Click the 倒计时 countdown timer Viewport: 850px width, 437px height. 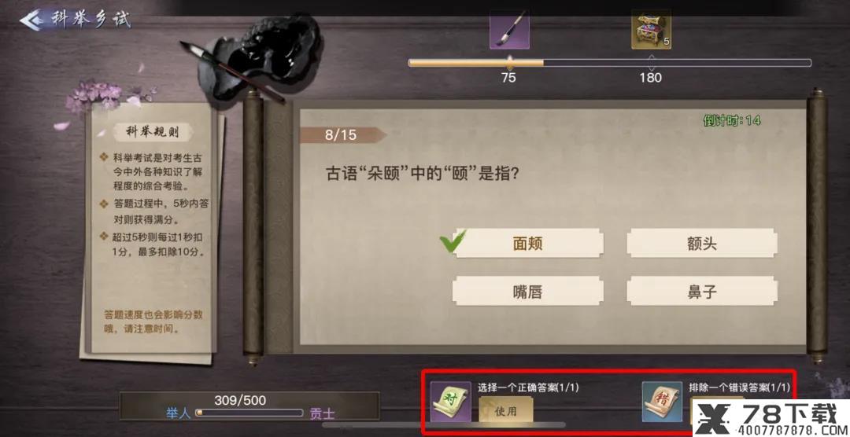tap(732, 120)
